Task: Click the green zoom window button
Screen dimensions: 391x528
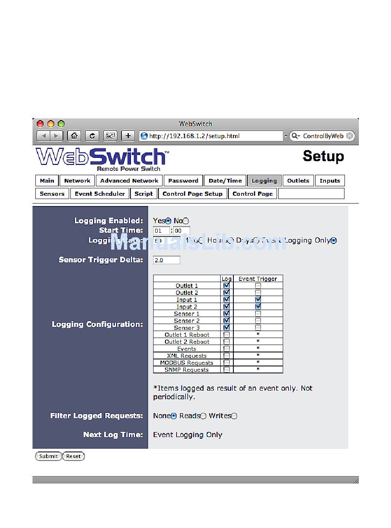Action: [61, 124]
